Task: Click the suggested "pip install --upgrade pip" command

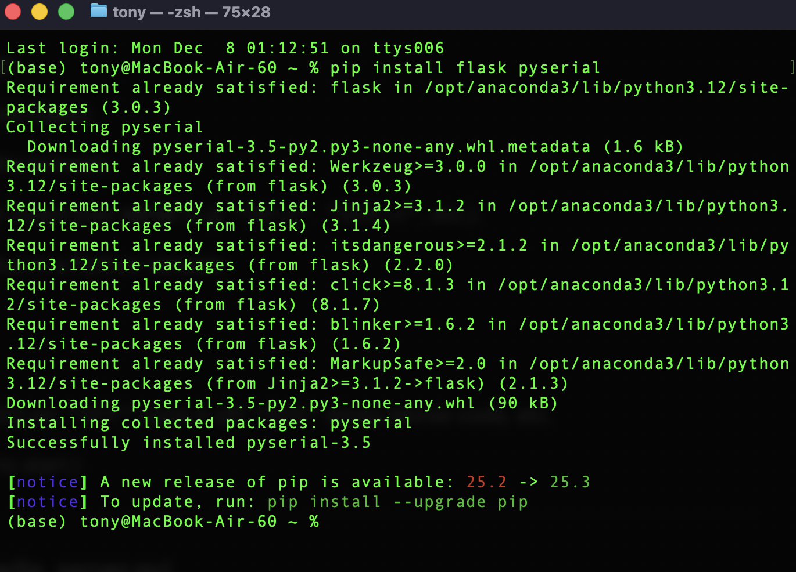Action: pyautogui.click(x=397, y=502)
